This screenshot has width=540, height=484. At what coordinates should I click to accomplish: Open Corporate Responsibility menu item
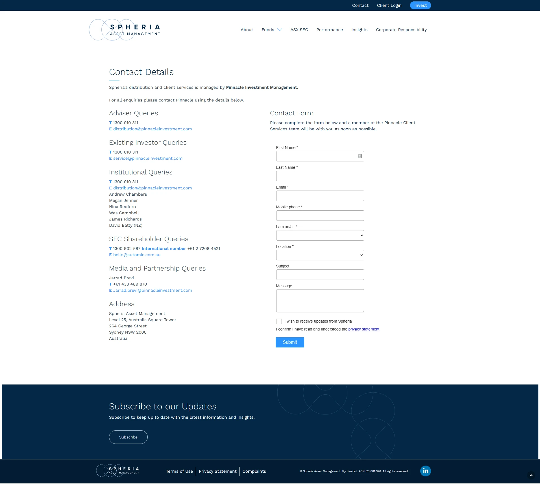(401, 30)
